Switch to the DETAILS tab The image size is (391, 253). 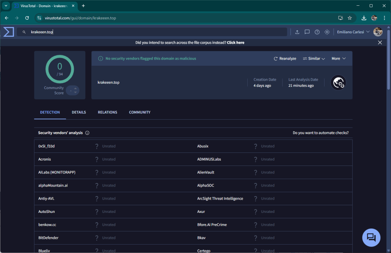[x=79, y=112]
